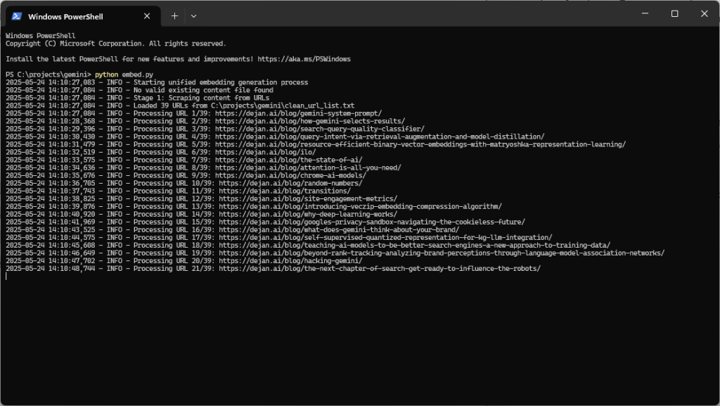Click the chrome-ai-models URL
720x406 pixels.
pyautogui.click(x=290, y=176)
